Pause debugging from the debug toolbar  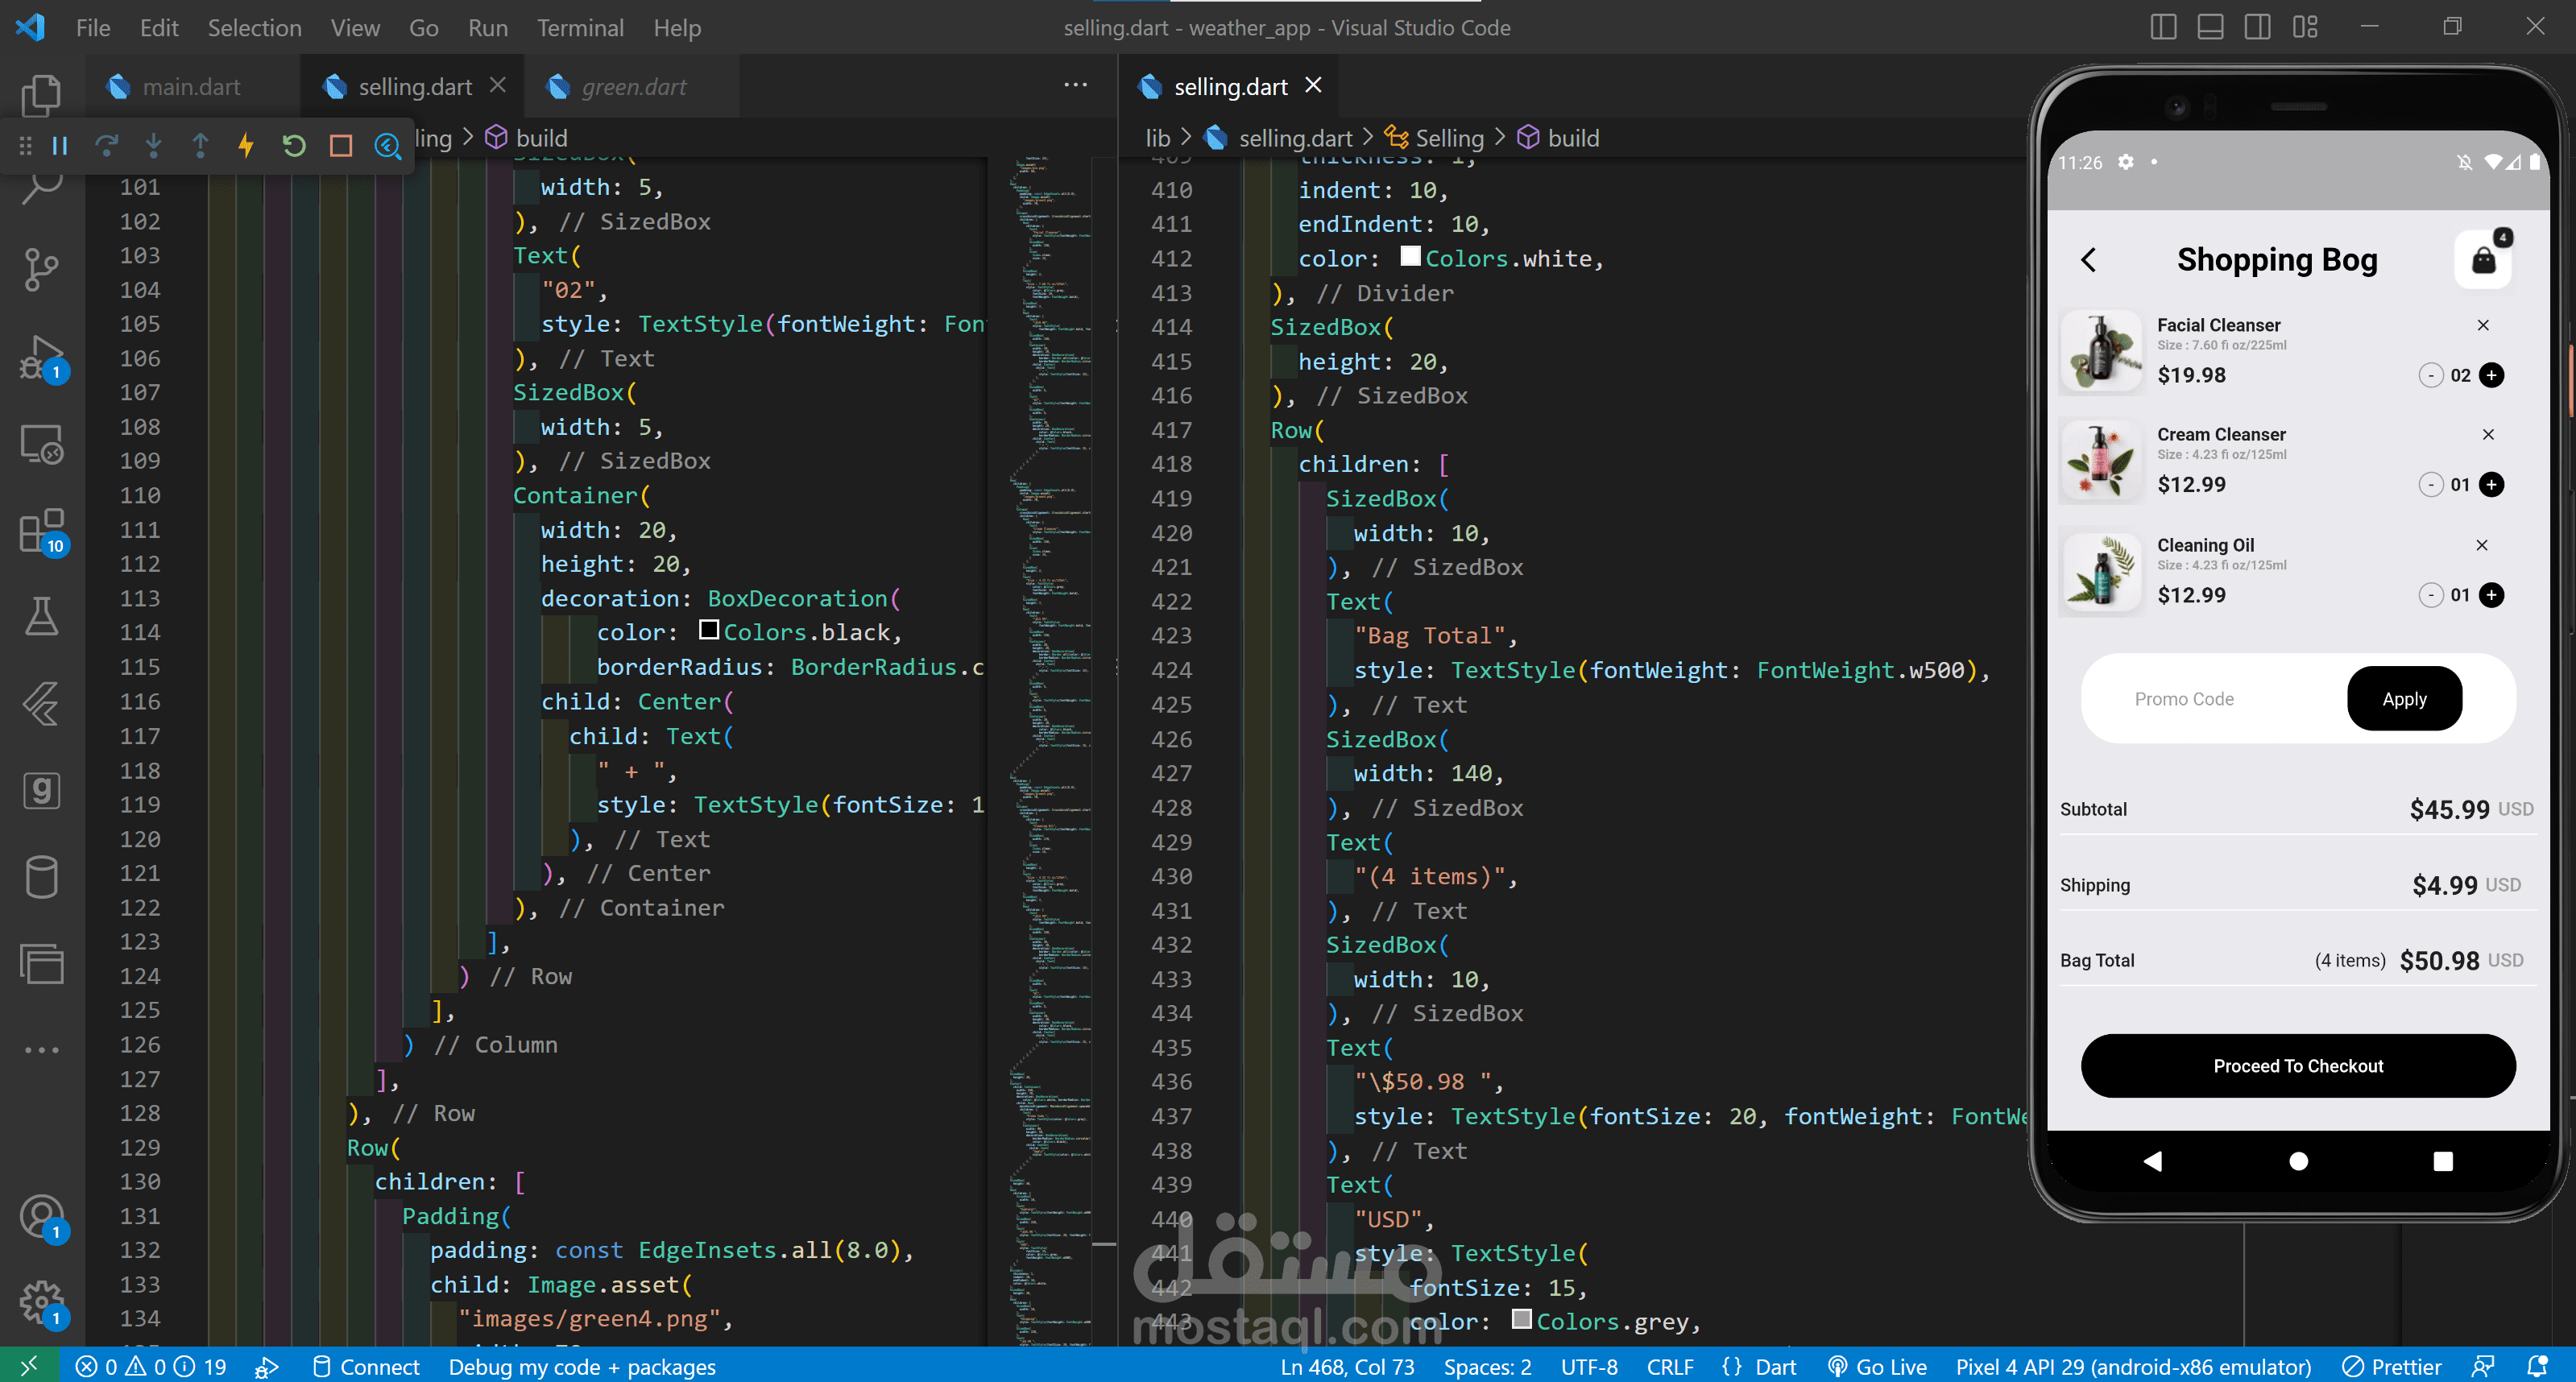(60, 146)
